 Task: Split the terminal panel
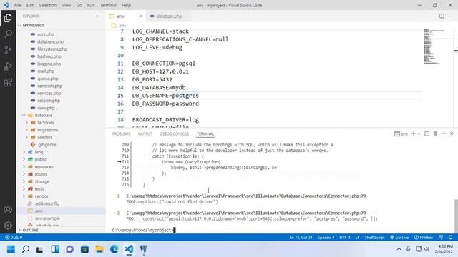(427, 133)
